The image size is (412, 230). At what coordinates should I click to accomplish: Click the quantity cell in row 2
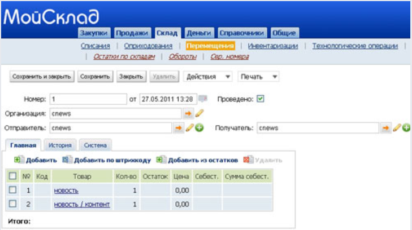pyautogui.click(x=127, y=204)
